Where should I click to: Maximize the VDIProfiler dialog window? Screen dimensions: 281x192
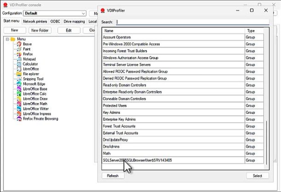pyautogui.click(x=252, y=10)
